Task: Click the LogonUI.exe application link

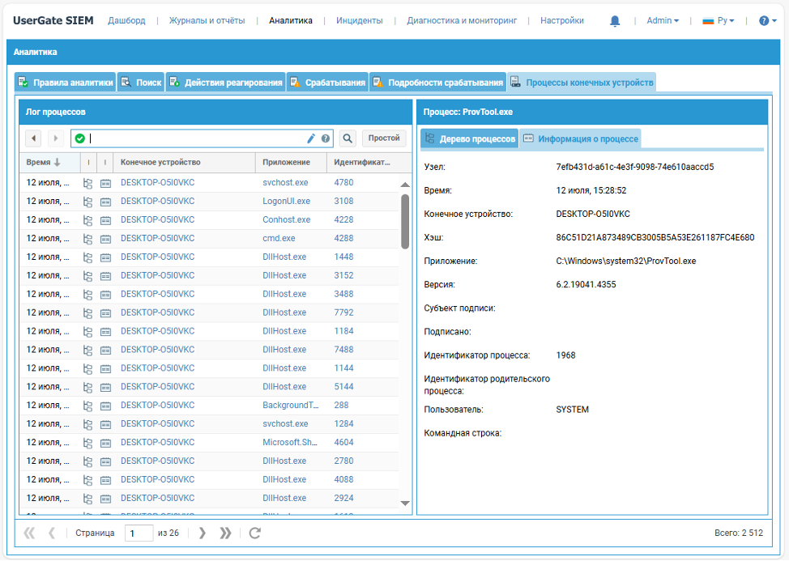Action: [286, 202]
